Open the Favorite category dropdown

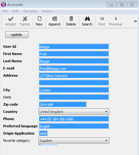tap(74, 141)
